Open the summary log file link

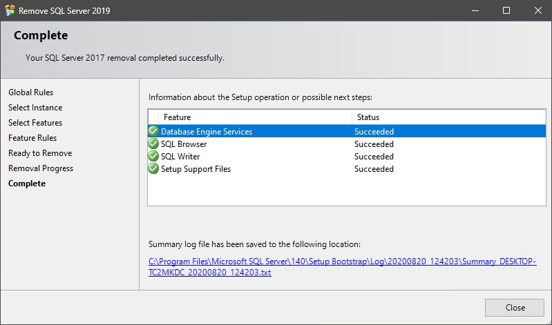pos(342,266)
